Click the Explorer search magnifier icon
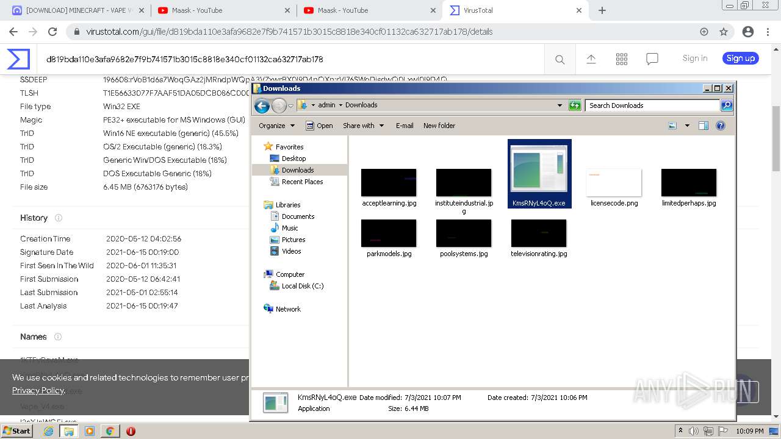Image resolution: width=781 pixels, height=439 pixels. pos(726,105)
